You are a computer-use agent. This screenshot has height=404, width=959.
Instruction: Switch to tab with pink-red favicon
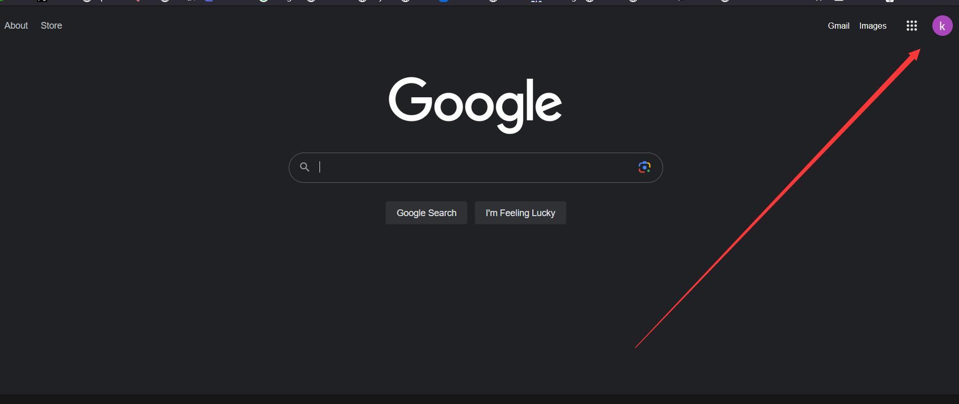[x=138, y=1]
